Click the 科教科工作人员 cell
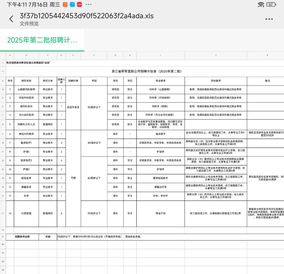The image size is (284, 274). [x=26, y=124]
